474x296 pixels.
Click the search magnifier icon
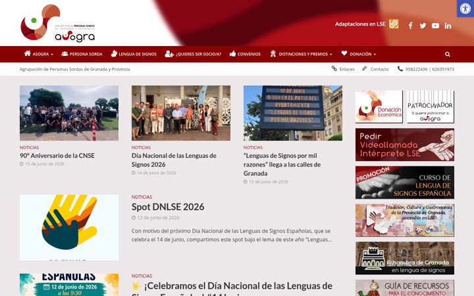pos(448,54)
